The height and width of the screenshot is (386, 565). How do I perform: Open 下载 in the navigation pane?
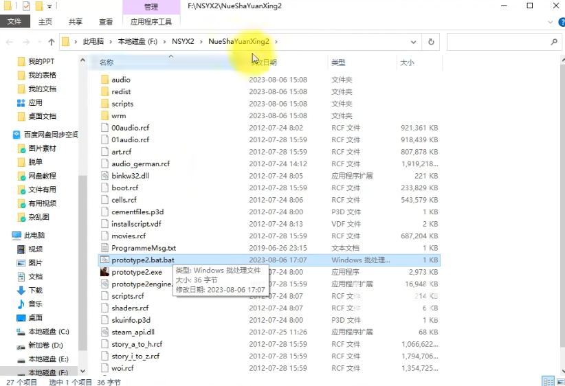(35, 290)
